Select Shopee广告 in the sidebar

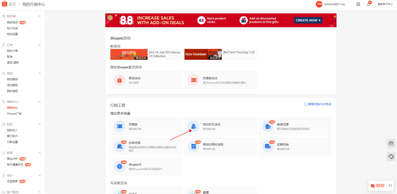tap(14, 114)
